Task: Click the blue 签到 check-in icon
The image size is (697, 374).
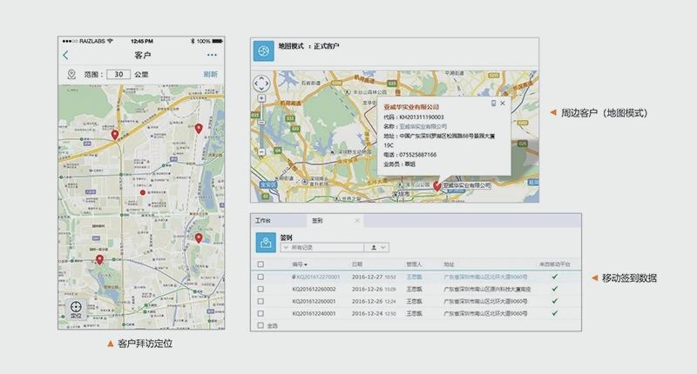Action: point(266,243)
